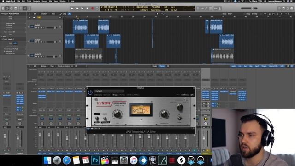295x166 pixels.
Task: Click the Duplicate Track icon
Action: point(34,18)
